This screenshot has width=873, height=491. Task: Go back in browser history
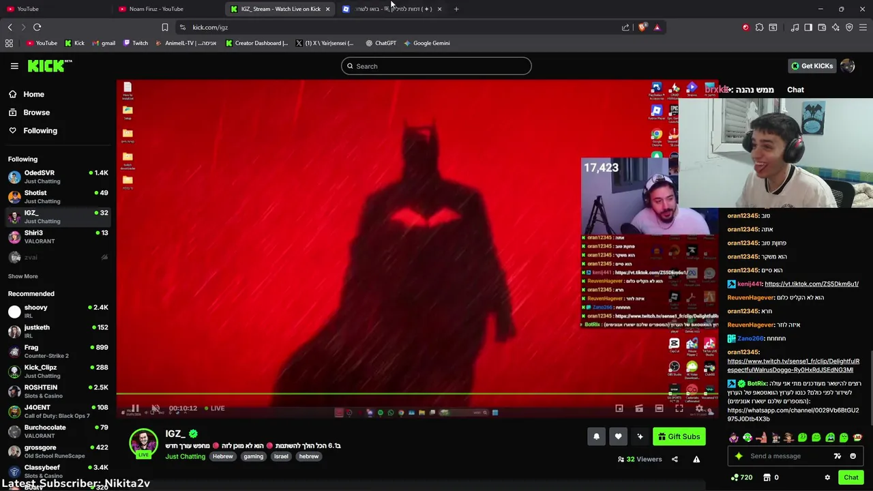pos(10,27)
